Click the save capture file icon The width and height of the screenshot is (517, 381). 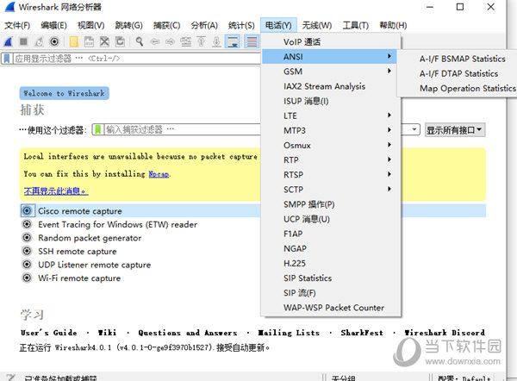[89, 42]
